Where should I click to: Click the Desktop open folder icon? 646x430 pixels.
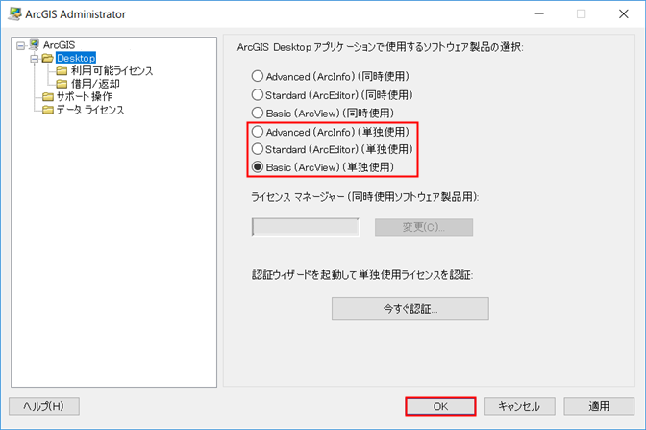pyautogui.click(x=48, y=58)
